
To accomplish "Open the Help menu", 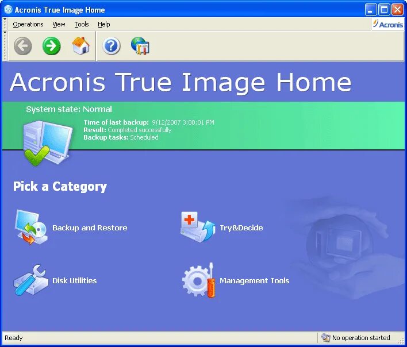I will pos(104,24).
